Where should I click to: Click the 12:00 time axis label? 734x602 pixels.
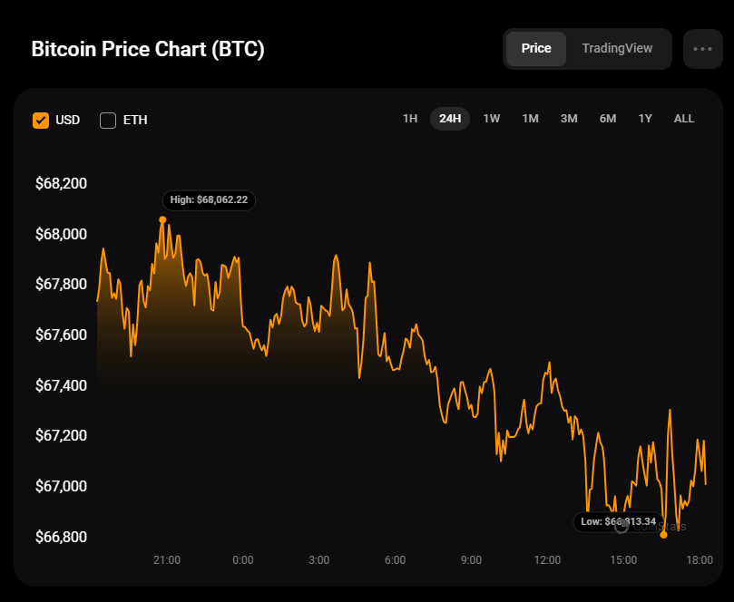[547, 560]
